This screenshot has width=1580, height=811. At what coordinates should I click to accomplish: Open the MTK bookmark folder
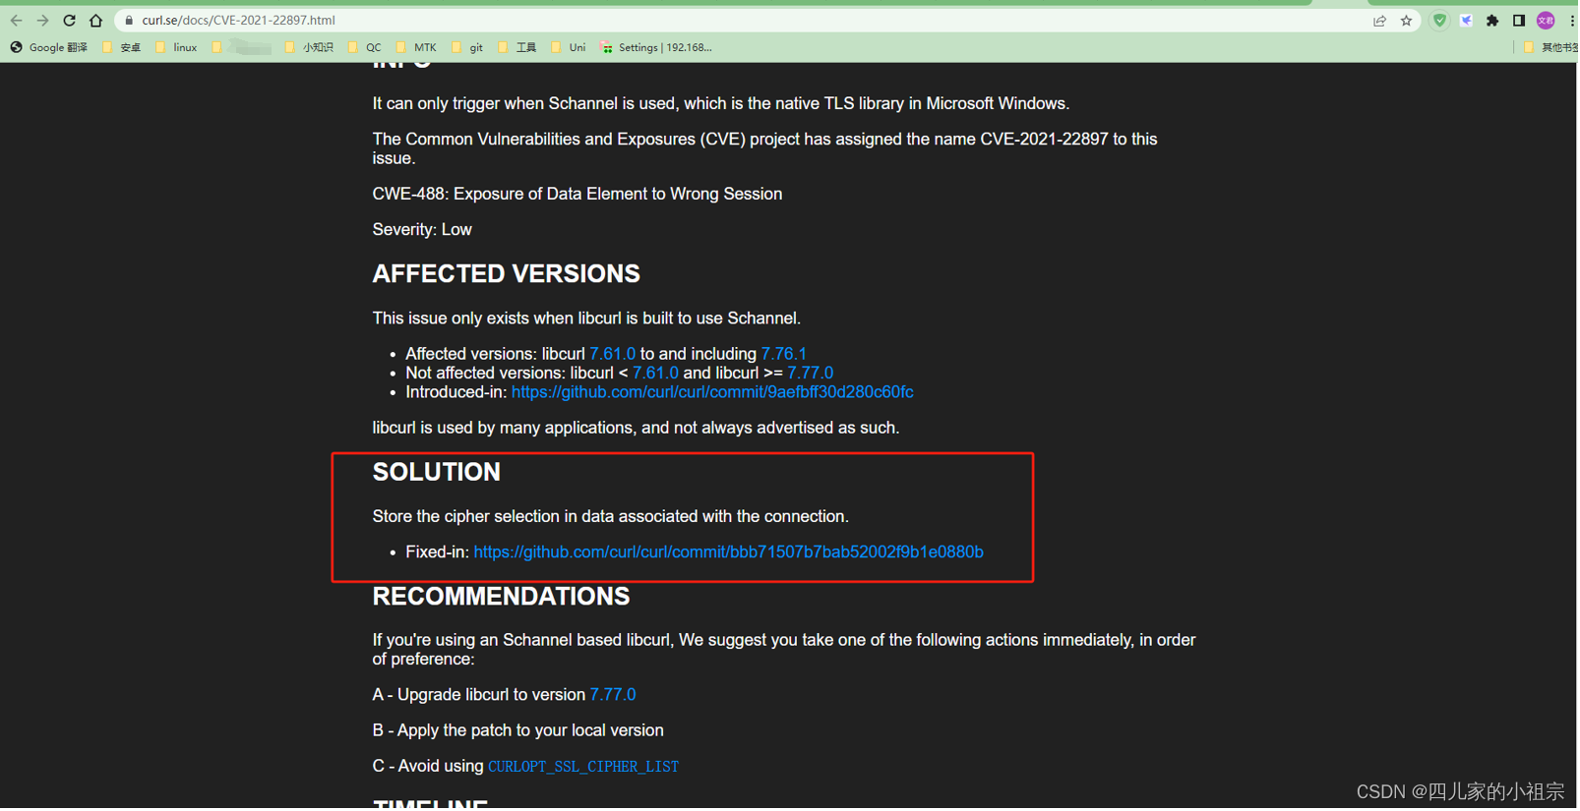(416, 47)
